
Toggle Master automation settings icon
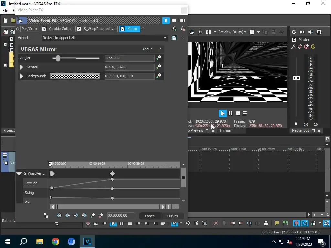coord(300,46)
